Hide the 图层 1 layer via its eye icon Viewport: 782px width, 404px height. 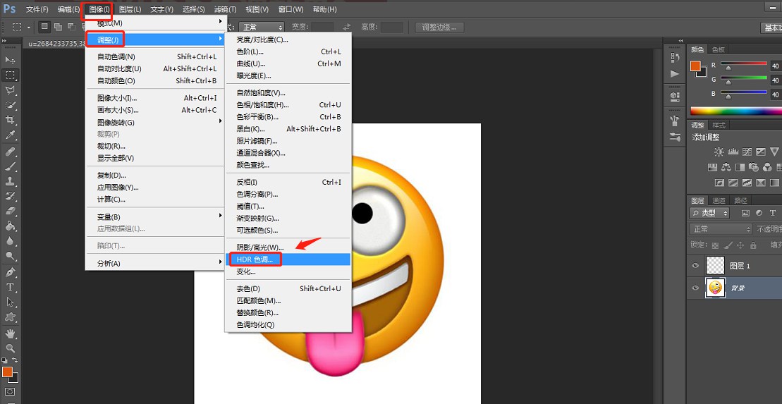click(x=696, y=266)
